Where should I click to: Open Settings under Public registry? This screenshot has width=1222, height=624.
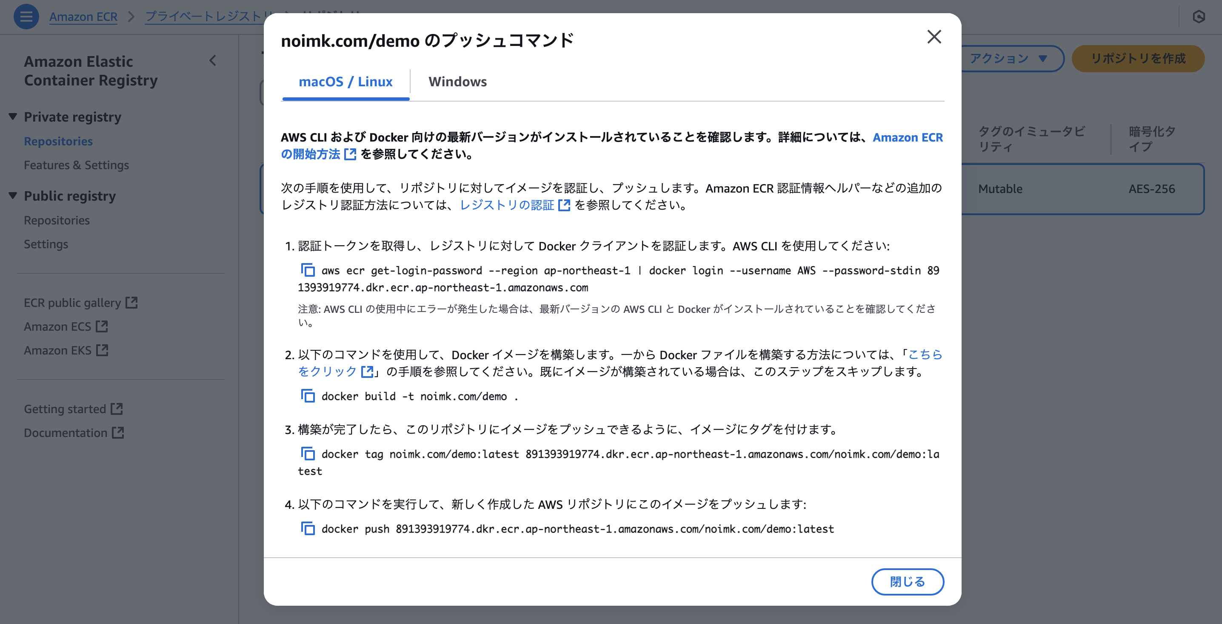pyautogui.click(x=46, y=244)
